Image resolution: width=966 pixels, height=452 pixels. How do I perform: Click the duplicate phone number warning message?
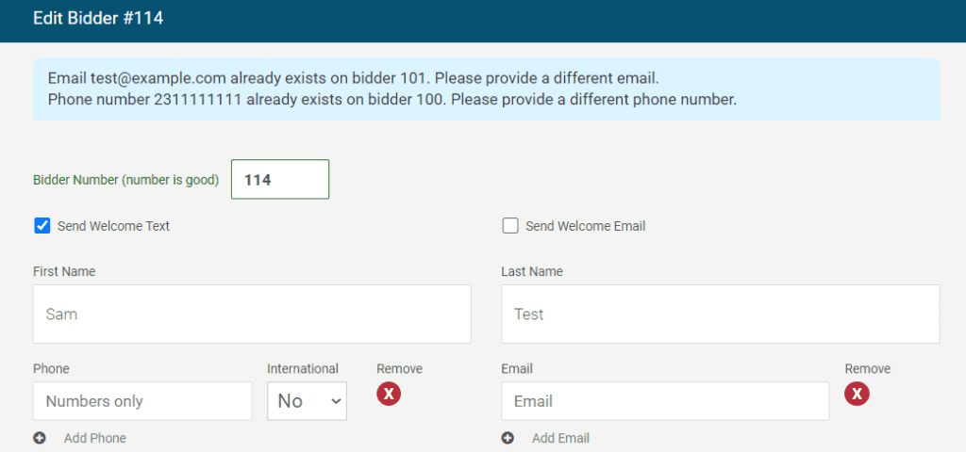392,99
